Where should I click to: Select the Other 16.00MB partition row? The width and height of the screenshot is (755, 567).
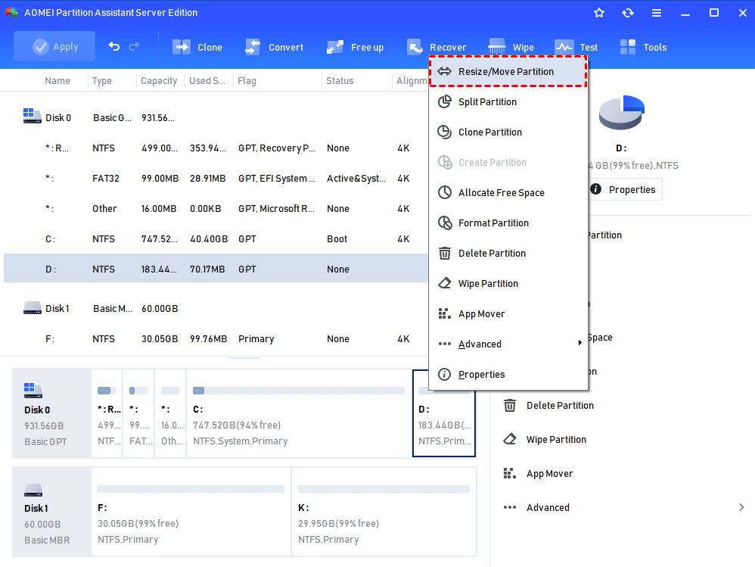[x=216, y=209]
